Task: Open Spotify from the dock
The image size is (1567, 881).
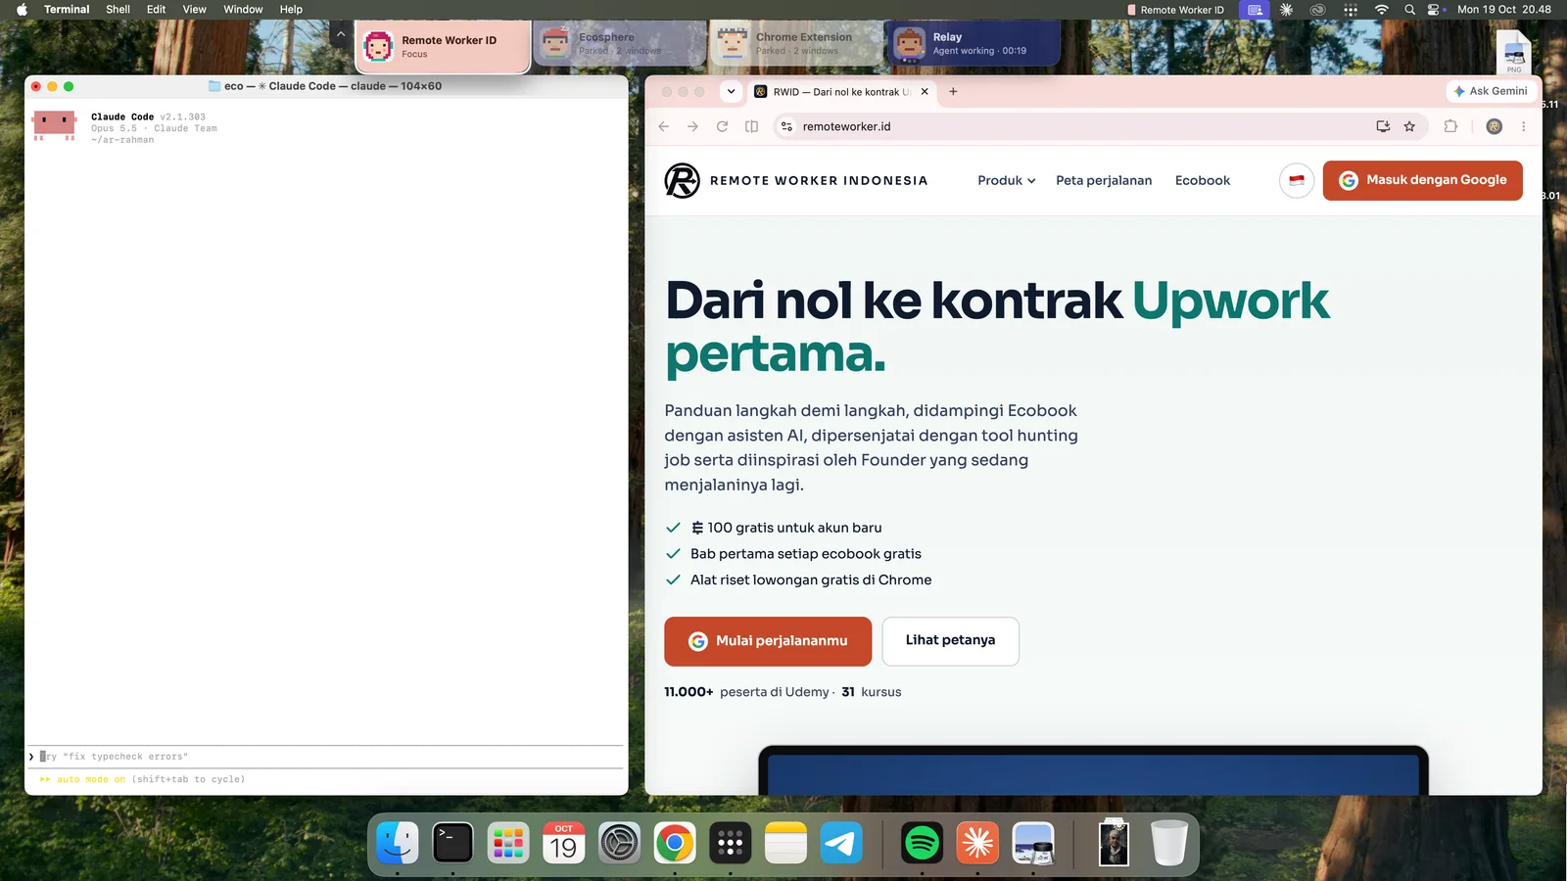Action: (922, 843)
